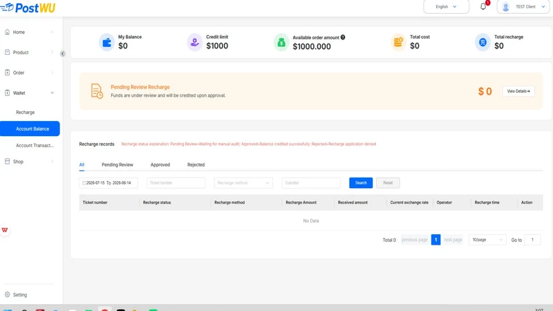The width and height of the screenshot is (553, 311).
Task: Expand the Home menu chevron
Action: coord(53,32)
